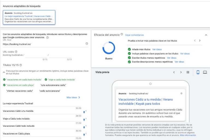Image resolution: width=210 pixels, height=140 pixels.
Task: Click ad headline link in top ad card
Action: 28,16
